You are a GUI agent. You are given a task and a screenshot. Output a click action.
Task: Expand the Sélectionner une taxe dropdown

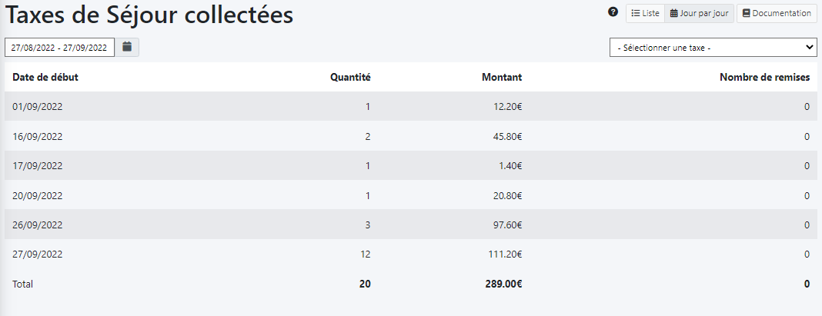713,47
